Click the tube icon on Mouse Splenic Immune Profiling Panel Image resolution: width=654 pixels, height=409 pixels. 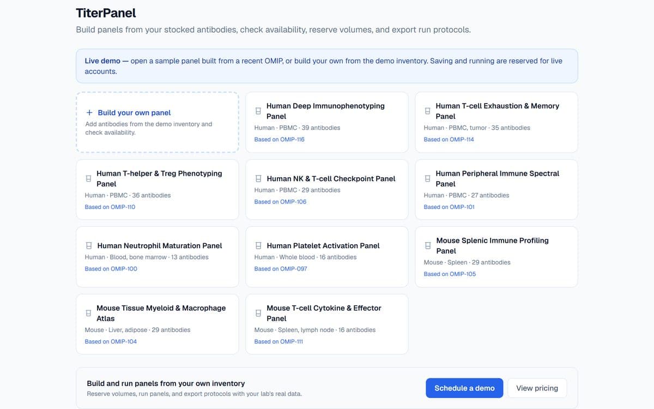[x=428, y=246]
